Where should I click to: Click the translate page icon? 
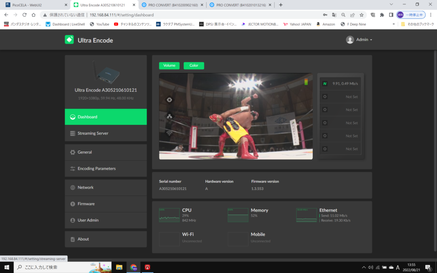point(334,15)
